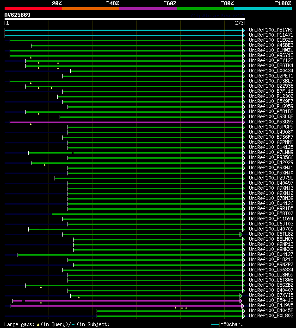296x328 pixels.
Task: Open the UniRef100_P12302 entry
Action: 271,96
